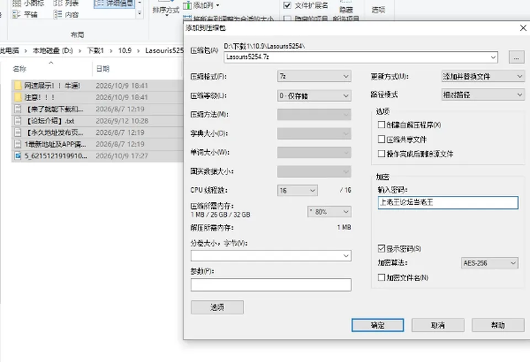
Task: Click the 【论坛介绍】.txt file icon
Action: coord(18,121)
